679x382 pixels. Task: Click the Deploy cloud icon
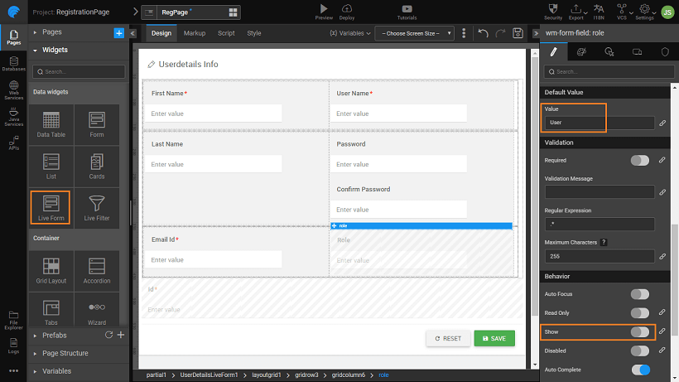pos(347,8)
